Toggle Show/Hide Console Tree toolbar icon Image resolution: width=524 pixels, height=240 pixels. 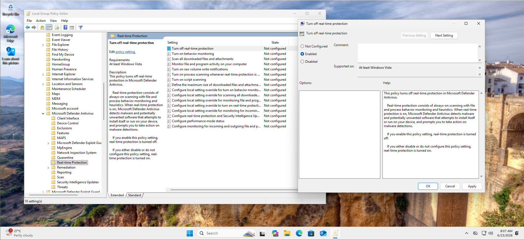(49, 28)
